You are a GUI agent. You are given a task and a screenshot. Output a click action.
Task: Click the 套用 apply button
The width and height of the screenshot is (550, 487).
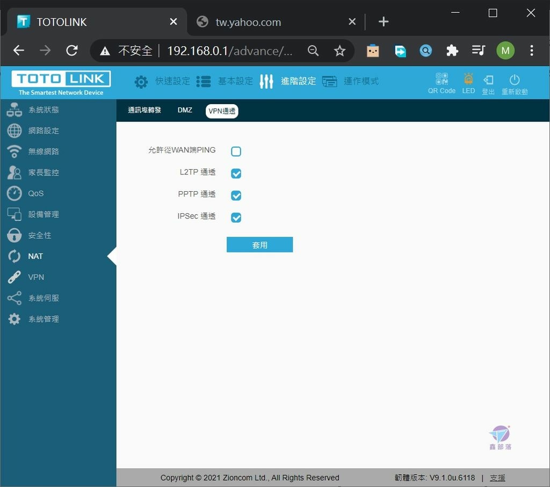point(259,245)
